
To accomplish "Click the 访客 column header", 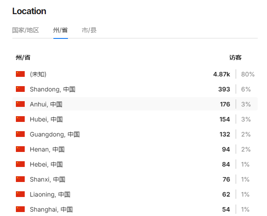I will point(235,57).
